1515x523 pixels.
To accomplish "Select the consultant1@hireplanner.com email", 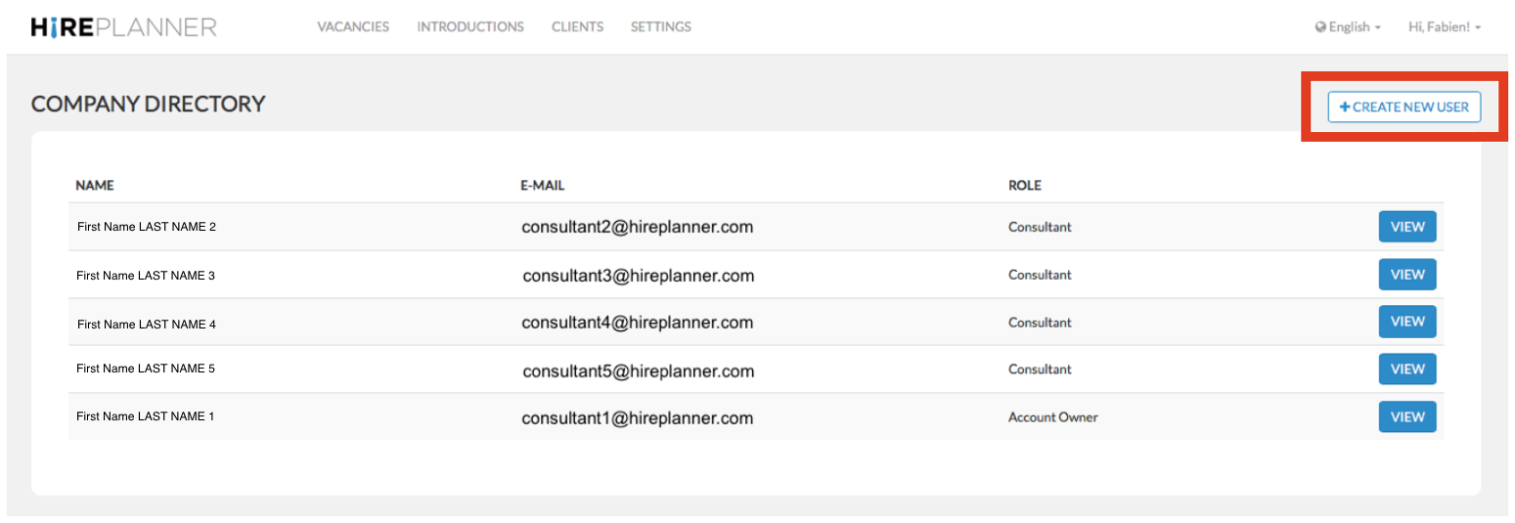I will tap(637, 418).
